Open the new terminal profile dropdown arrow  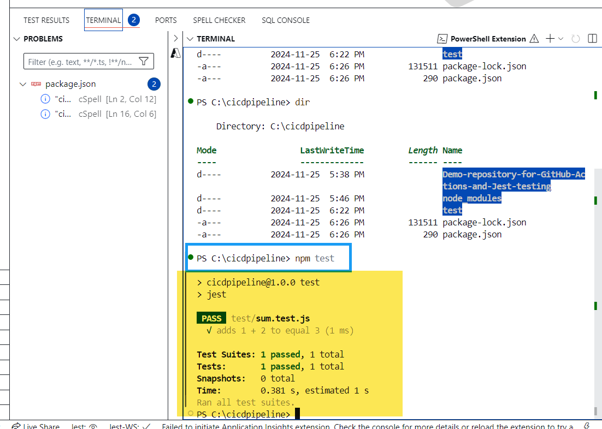click(560, 39)
